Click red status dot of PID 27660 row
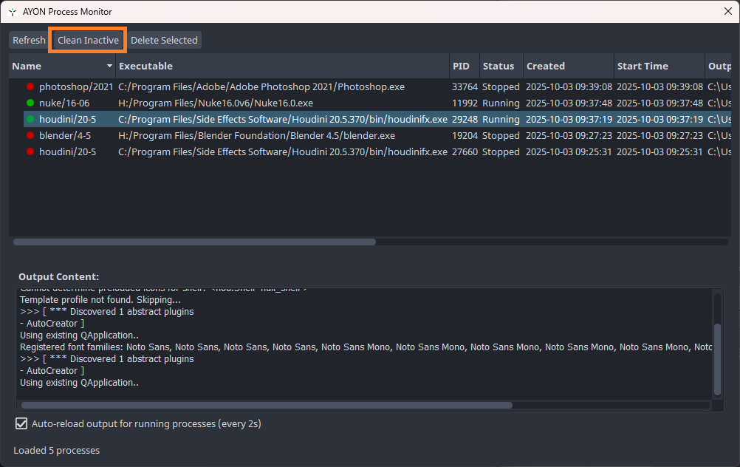Viewport: 740px width, 467px height. point(30,152)
